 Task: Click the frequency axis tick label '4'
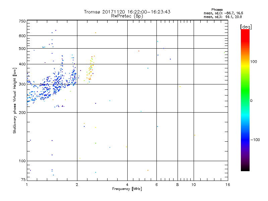click(x=127, y=185)
